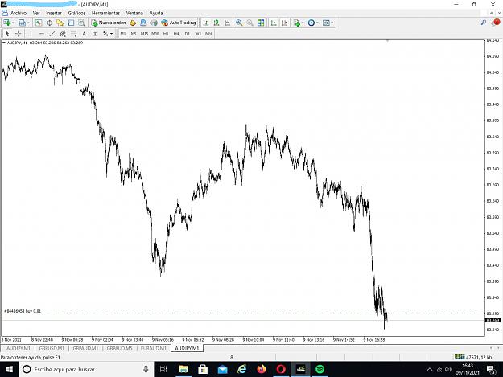Select the Crosshair tool
The height and width of the screenshot is (377, 503).
18,33
